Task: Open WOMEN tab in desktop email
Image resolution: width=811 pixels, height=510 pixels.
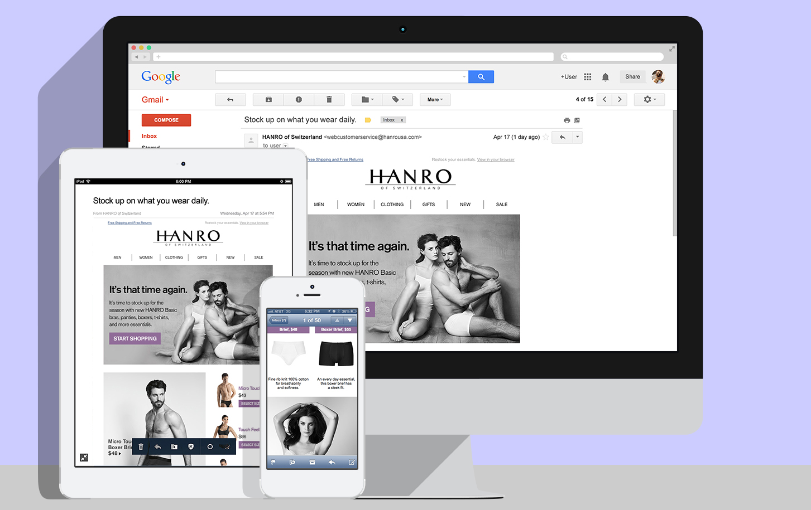Action: [x=356, y=205]
